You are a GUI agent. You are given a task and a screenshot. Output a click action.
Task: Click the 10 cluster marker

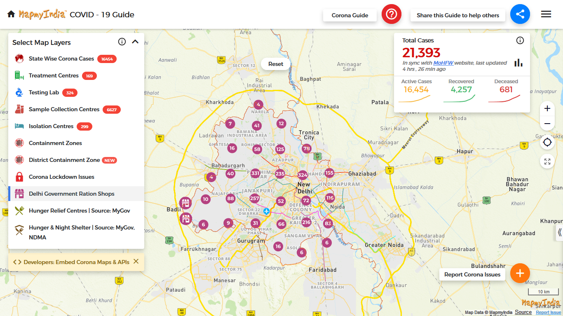[x=205, y=199]
